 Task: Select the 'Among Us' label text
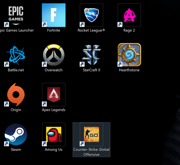[x=54, y=150]
